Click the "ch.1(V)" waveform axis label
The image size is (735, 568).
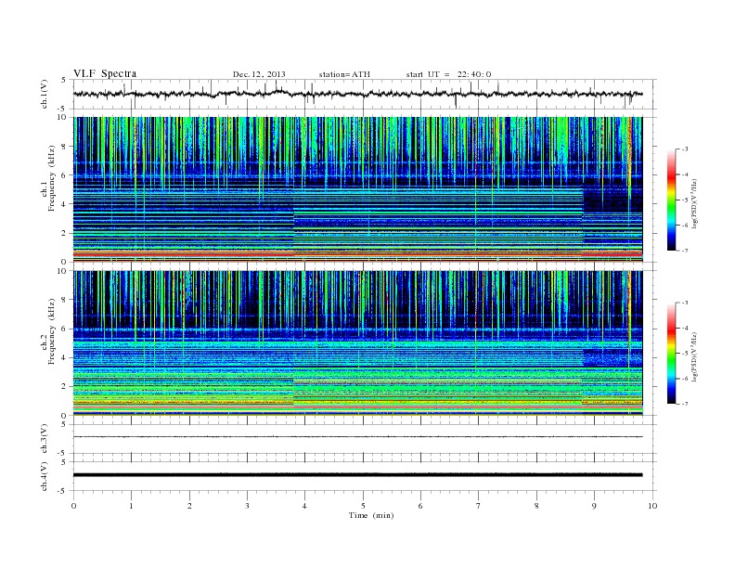tap(45, 94)
